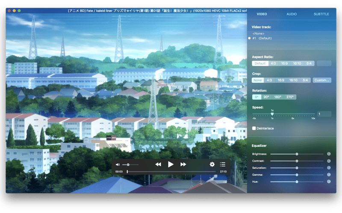Switch to the SUBTITLE tab
This screenshot has height=213, width=342.
(321, 14)
